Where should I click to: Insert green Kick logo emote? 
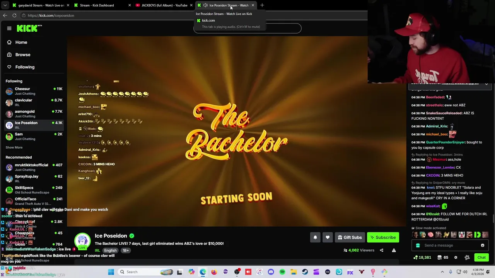pyautogui.click(x=477, y=235)
